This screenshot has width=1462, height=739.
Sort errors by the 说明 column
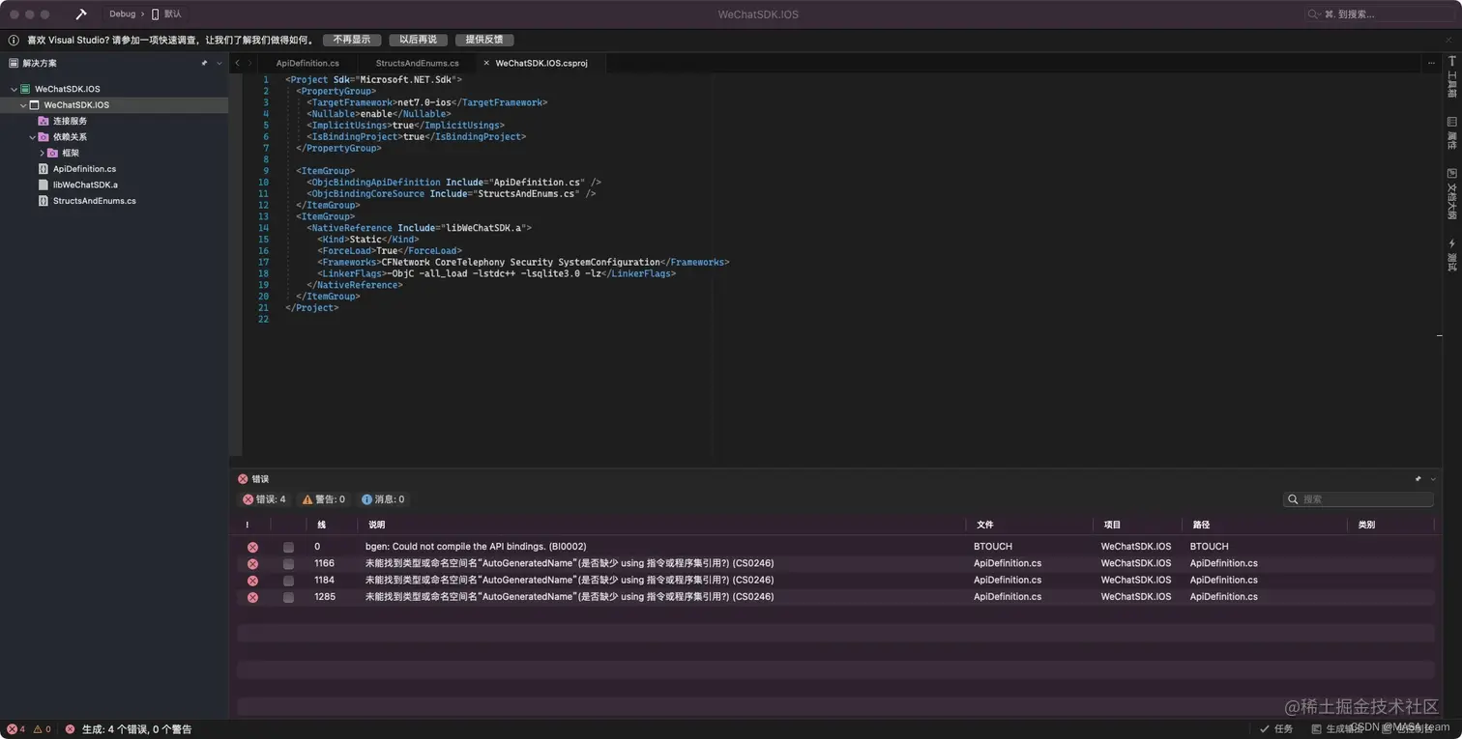tap(662, 525)
